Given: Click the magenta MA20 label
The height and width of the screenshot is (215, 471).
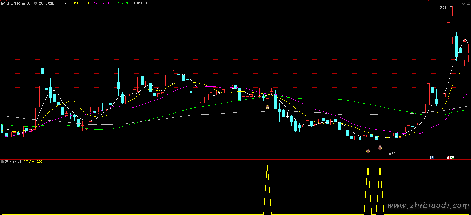Looking at the screenshot, I should (x=100, y=3).
